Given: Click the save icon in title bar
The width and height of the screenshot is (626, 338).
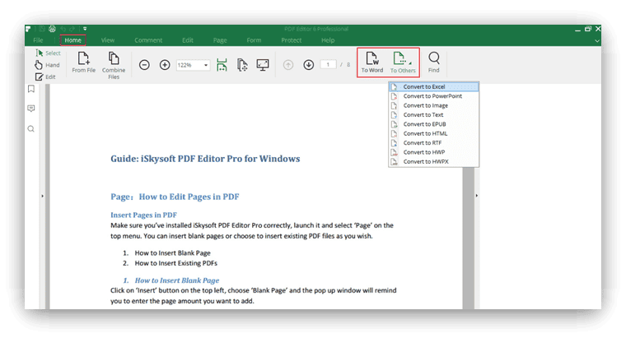Looking at the screenshot, I should click(x=42, y=29).
